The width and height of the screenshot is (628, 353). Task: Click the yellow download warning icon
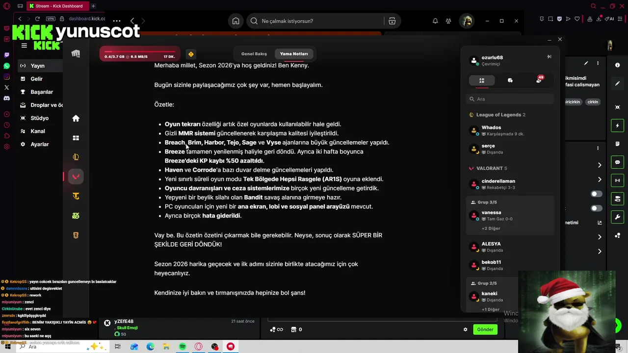pos(190,54)
